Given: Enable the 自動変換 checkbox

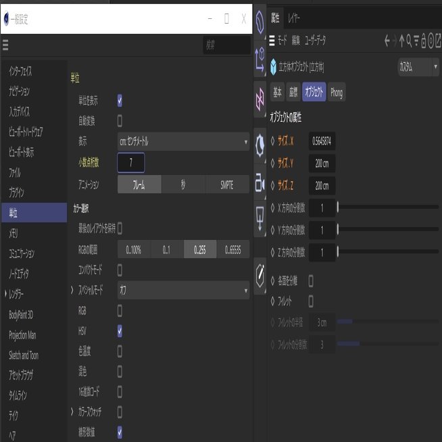Looking at the screenshot, I should click(x=120, y=121).
